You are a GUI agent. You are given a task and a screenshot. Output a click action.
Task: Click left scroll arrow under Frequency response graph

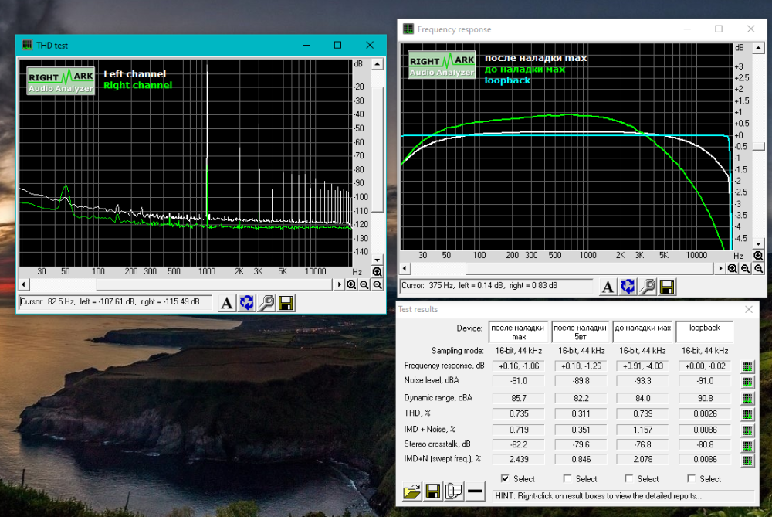405,268
